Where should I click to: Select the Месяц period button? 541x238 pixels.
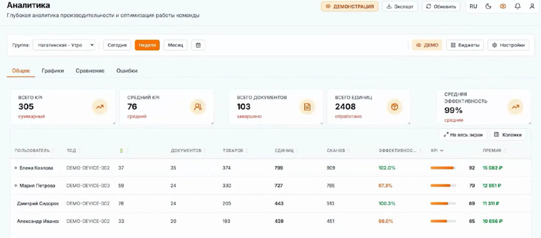175,45
